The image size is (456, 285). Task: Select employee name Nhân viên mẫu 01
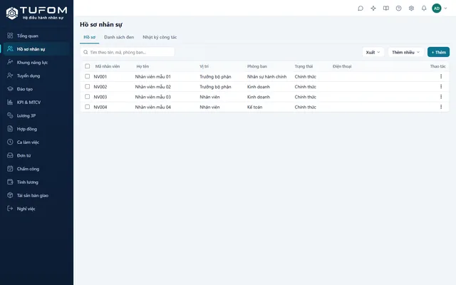point(152,77)
